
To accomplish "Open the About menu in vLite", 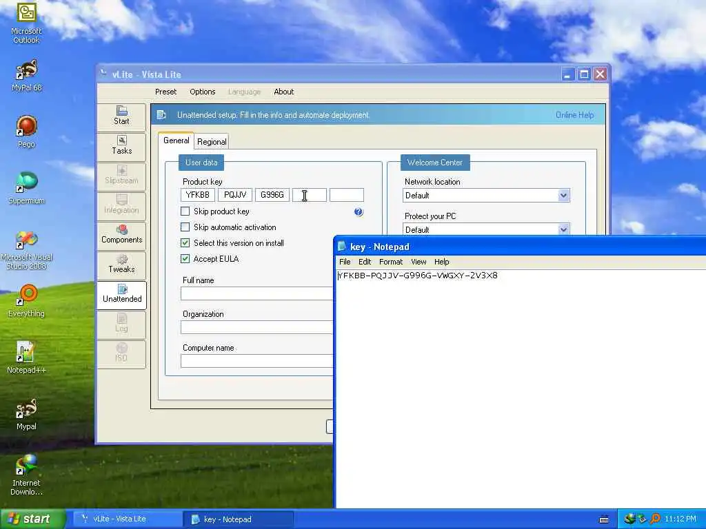I will (283, 92).
